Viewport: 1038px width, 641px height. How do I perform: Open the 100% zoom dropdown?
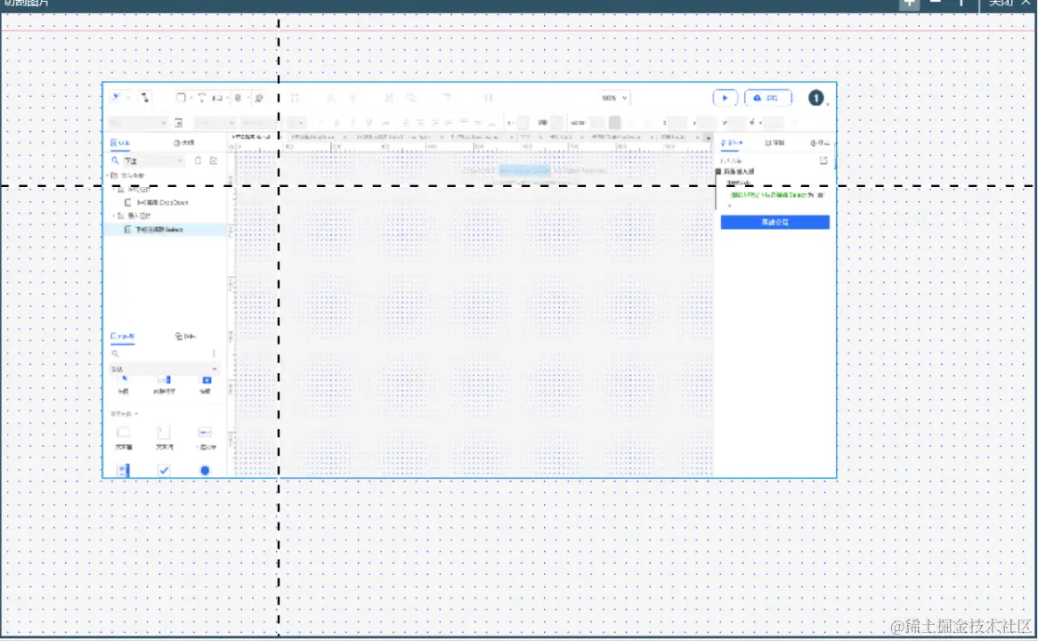[x=613, y=98]
